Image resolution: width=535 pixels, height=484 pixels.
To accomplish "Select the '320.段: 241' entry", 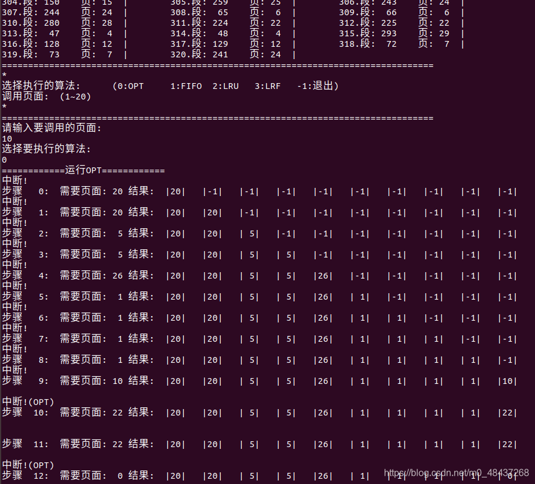I will coord(199,54).
